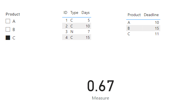184x112 pixels.
Task: Select Product B row in deadline table
Action: (x=143, y=28)
